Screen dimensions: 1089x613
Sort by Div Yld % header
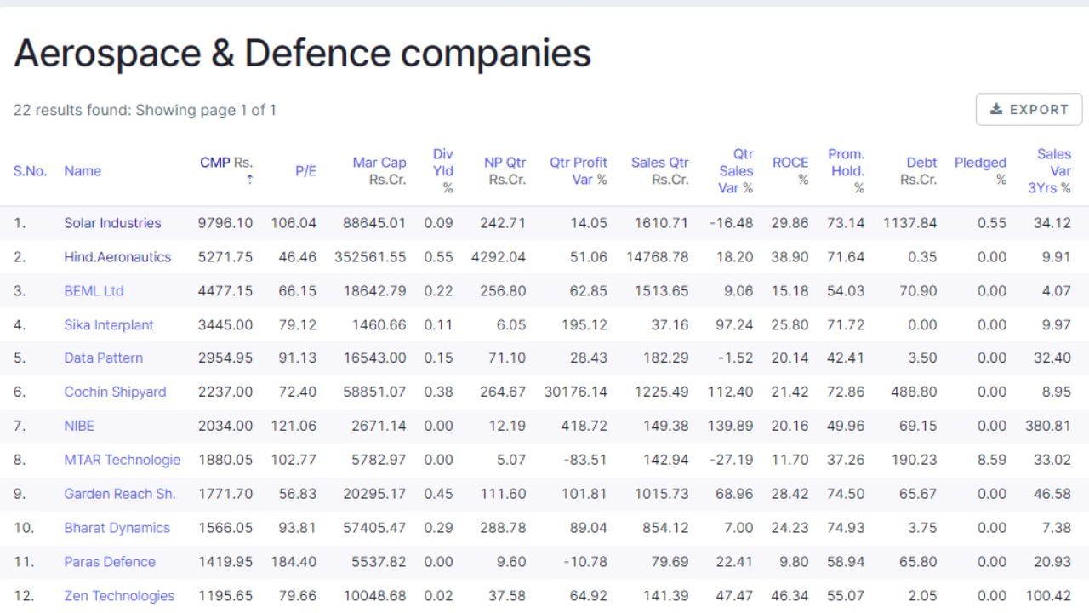(443, 171)
